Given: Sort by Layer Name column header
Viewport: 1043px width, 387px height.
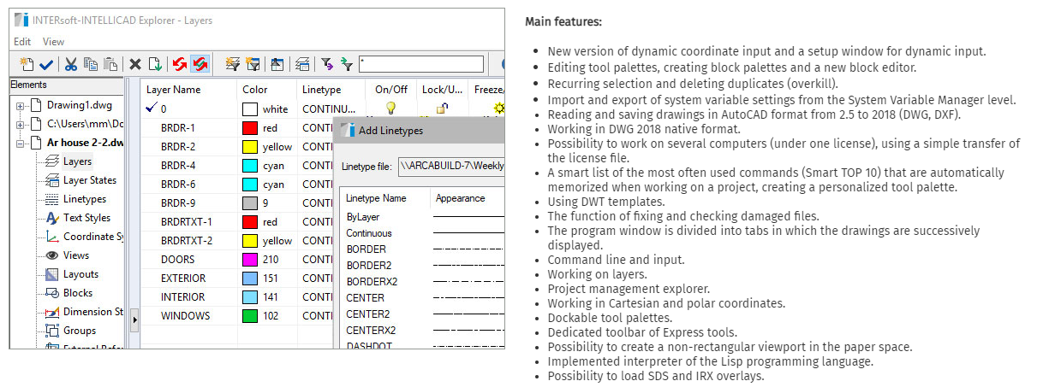Looking at the screenshot, I should coord(174,90).
